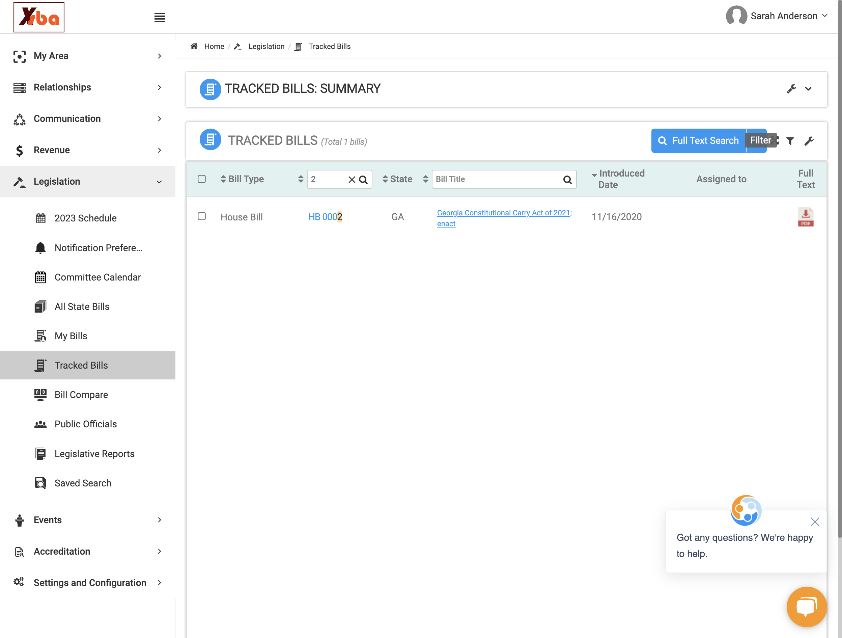Open My Bills in the sidebar

click(x=88, y=336)
